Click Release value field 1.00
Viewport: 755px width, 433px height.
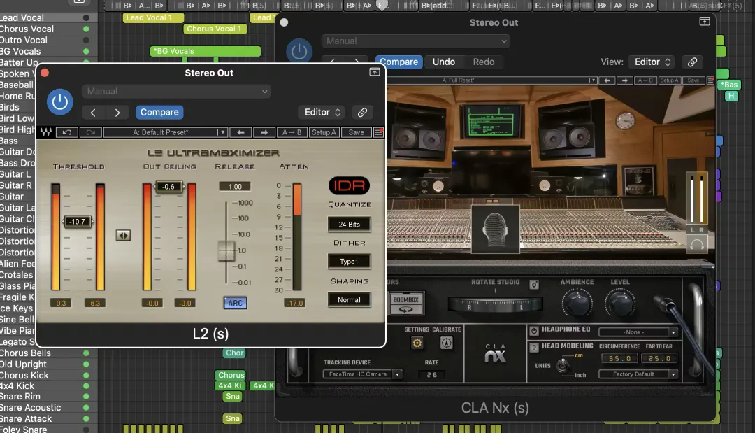click(x=235, y=186)
